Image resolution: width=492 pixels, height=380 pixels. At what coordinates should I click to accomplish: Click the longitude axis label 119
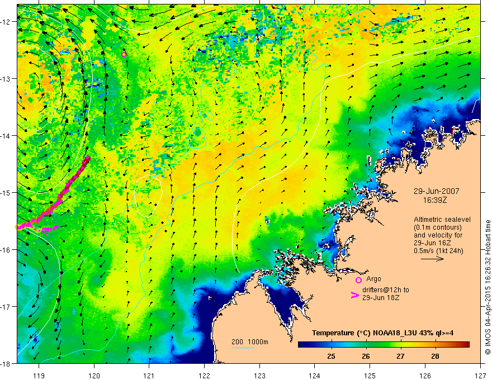coord(39,376)
